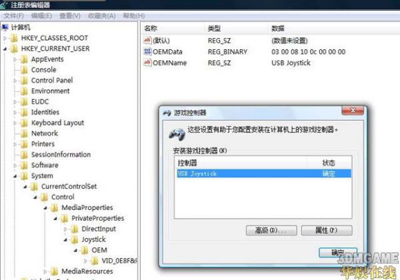Click the 计算机 computer root icon
The width and height of the screenshot is (400, 280).
click(x=5, y=27)
